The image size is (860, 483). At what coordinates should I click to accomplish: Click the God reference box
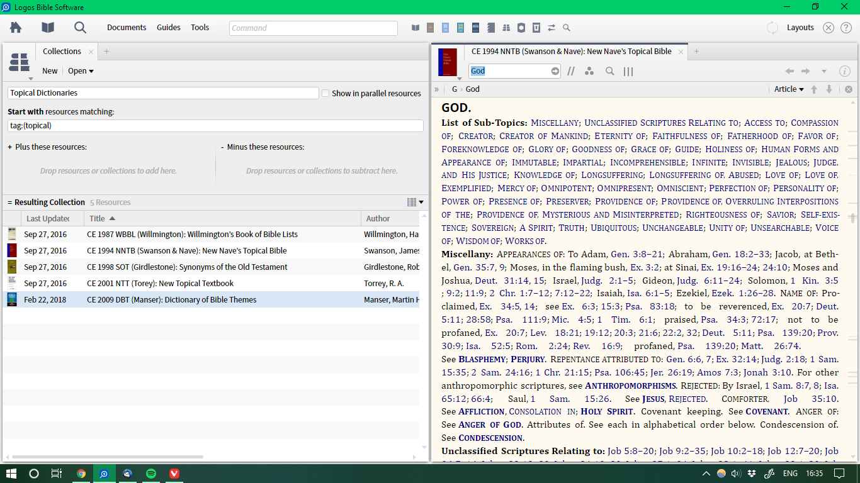click(x=509, y=71)
